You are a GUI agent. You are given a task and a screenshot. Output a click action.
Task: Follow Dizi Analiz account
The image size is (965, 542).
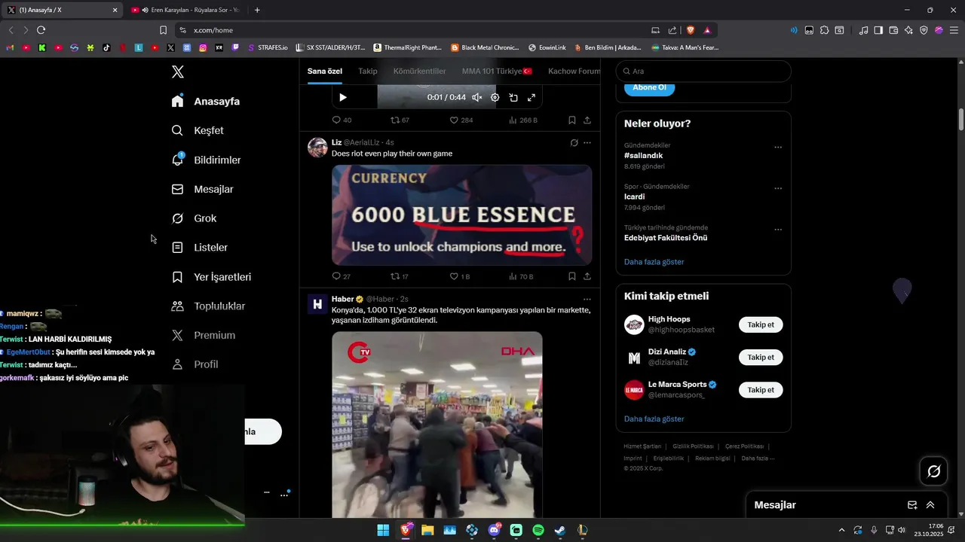click(761, 357)
